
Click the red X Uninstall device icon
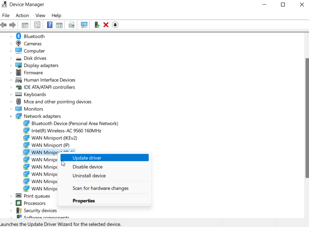(106, 25)
